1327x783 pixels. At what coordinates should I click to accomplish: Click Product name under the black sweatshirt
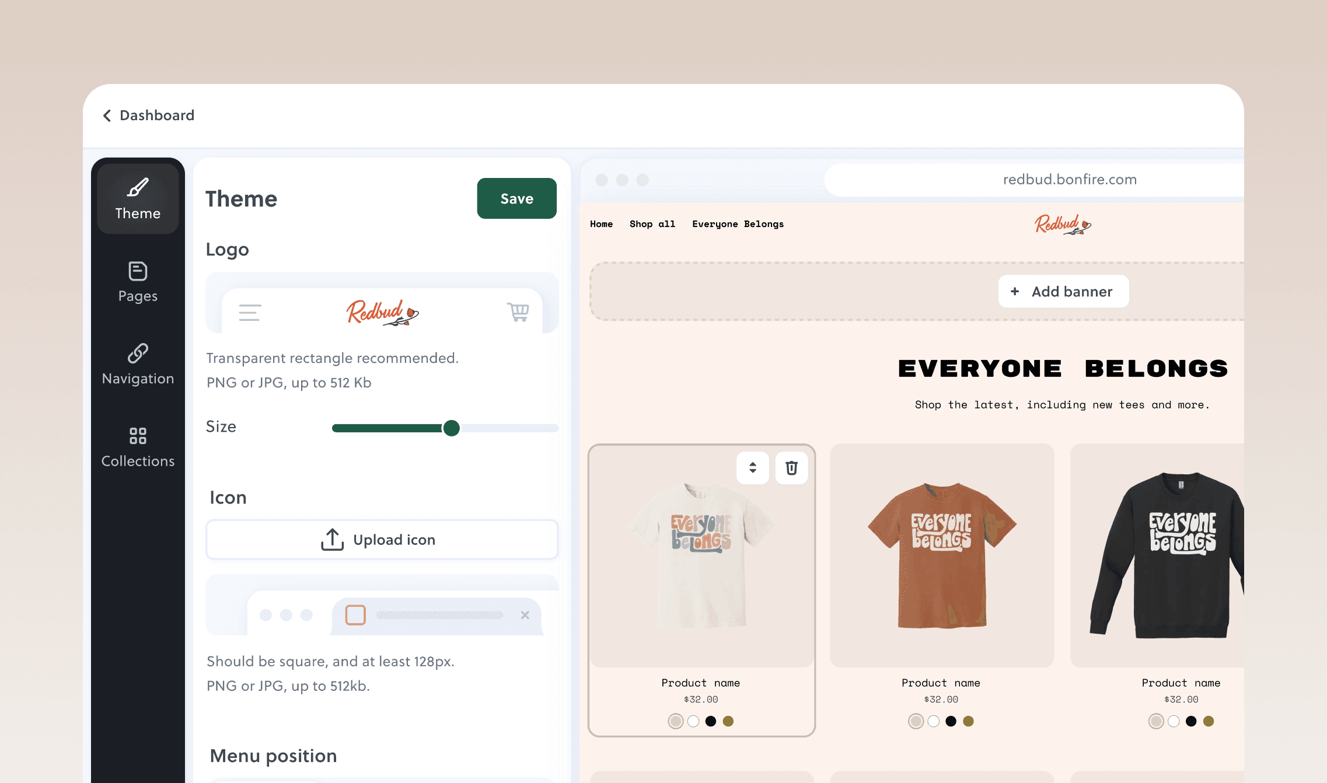[x=1181, y=683]
